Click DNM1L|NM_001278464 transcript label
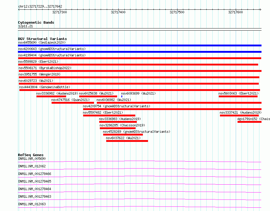The width and height of the screenshot is (270, 211). pos(35,189)
